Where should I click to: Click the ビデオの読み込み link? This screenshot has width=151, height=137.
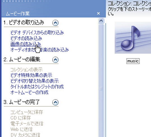coord(26,38)
